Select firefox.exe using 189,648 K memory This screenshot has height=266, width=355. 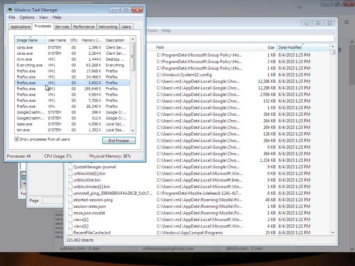click(72, 89)
